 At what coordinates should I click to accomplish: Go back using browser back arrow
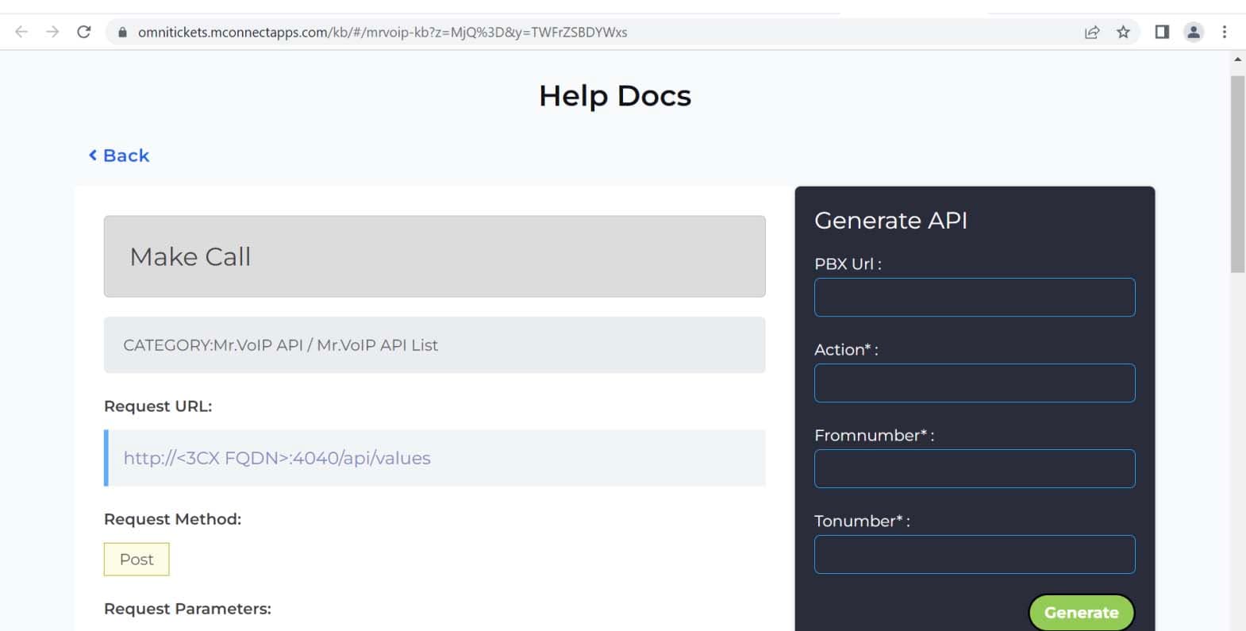pyautogui.click(x=21, y=32)
